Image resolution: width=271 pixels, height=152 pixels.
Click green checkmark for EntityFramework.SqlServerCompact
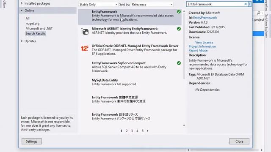pyautogui.click(x=179, y=63)
